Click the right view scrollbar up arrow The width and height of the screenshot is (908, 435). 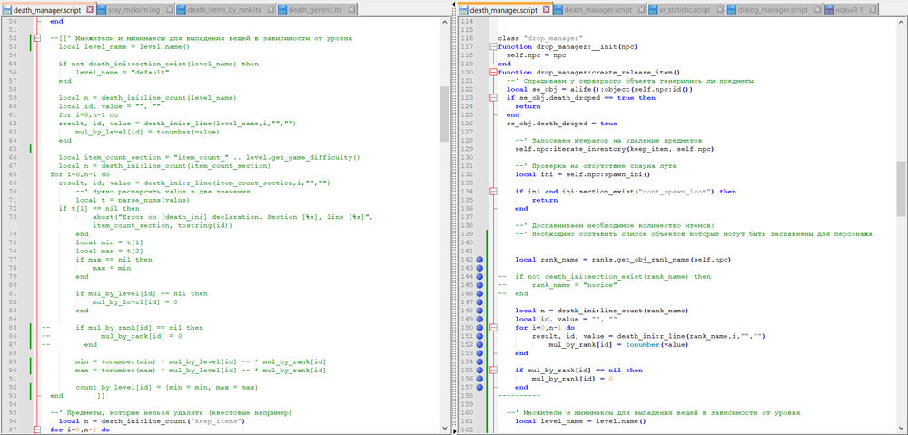[x=901, y=22]
